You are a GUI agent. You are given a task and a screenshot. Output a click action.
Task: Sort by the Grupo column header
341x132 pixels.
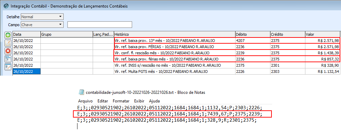pos(66,34)
